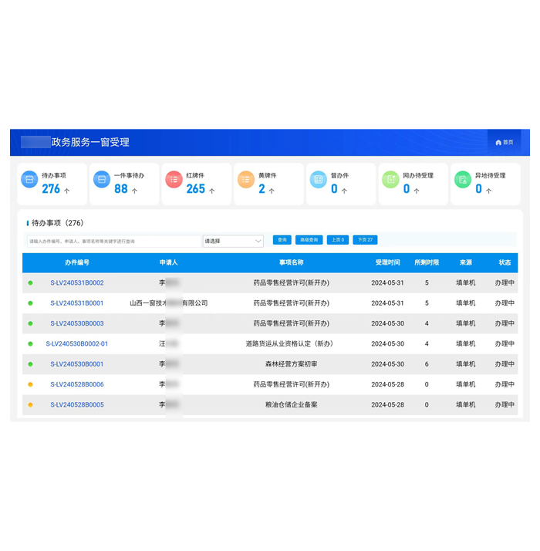The height and width of the screenshot is (551, 540).
Task: Open case link S-LV240531B0001
Action: (x=77, y=303)
